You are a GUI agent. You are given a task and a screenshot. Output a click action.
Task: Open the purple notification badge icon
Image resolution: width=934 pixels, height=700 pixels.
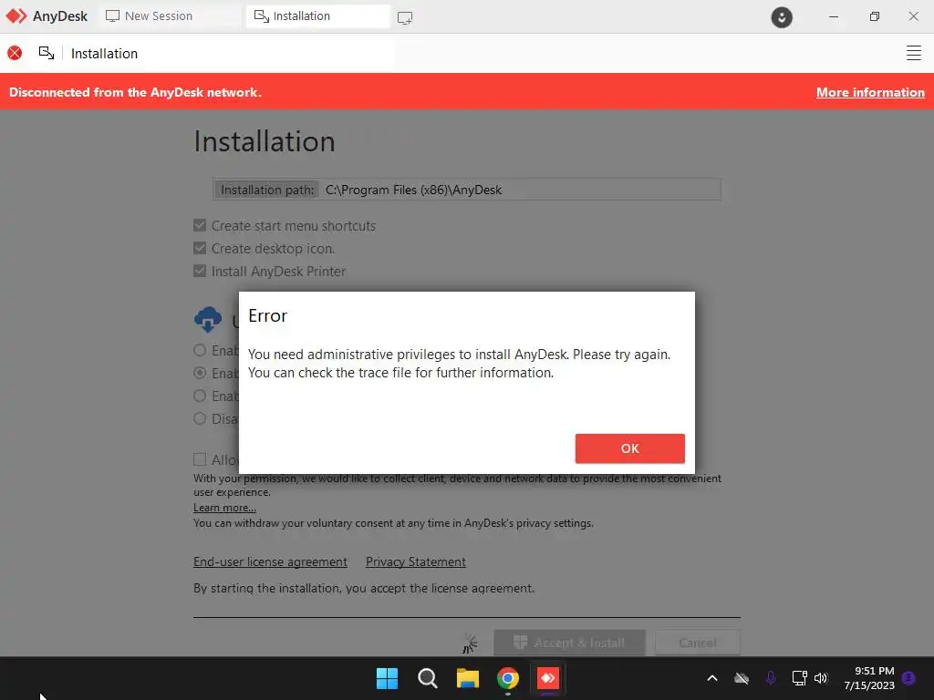click(x=908, y=678)
